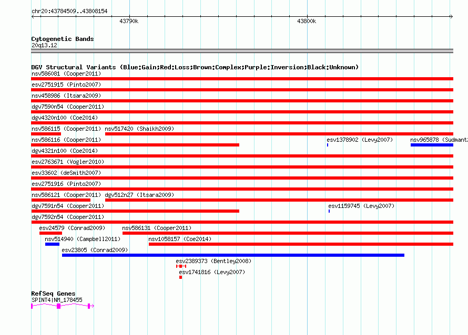This screenshot has width=468, height=335.
Task: Click esv1741816 (Levy2007) label
Action: point(212,272)
